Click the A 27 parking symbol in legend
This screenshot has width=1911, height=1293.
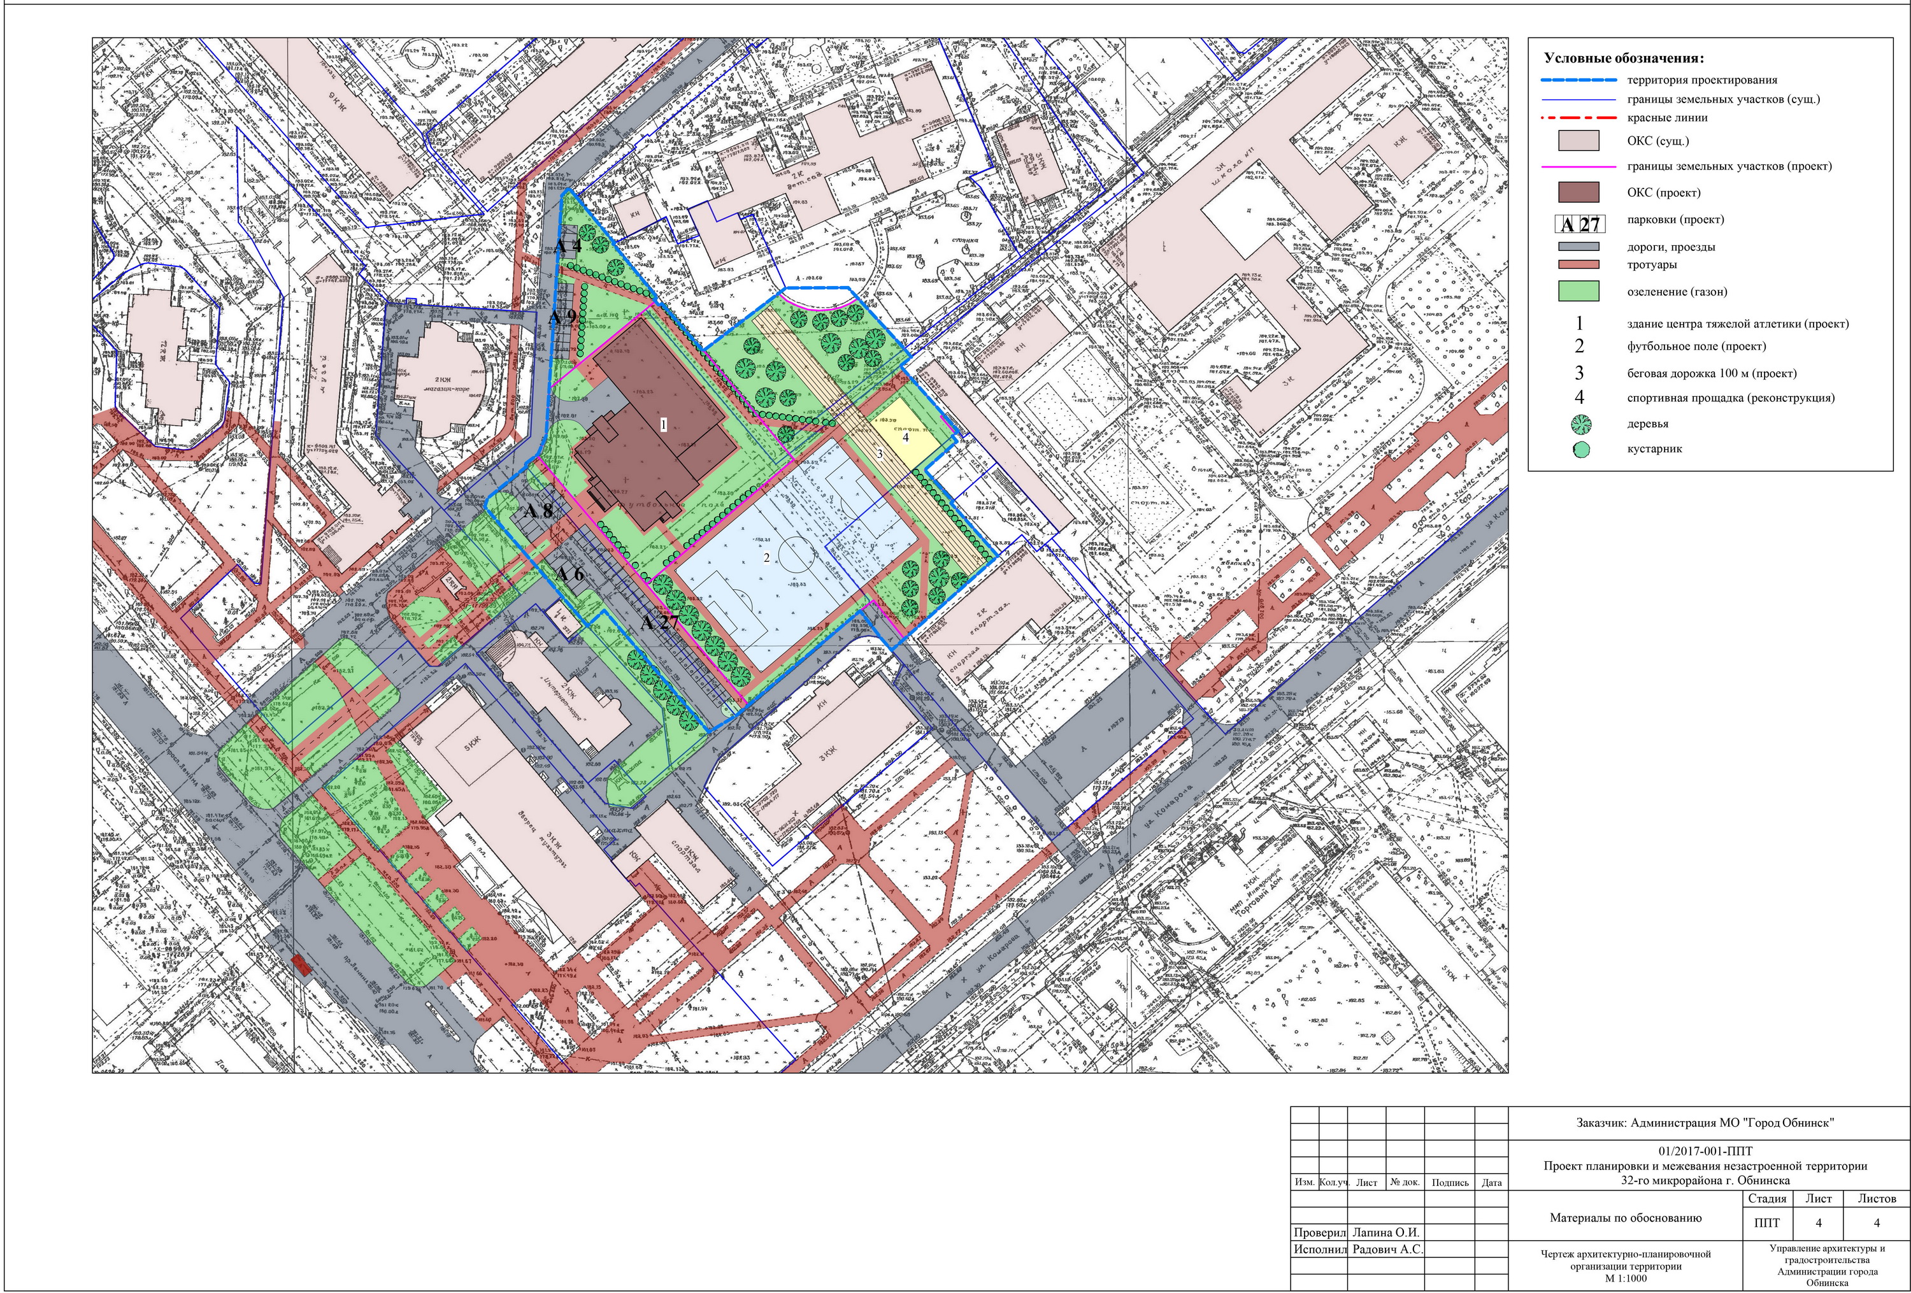click(1580, 224)
